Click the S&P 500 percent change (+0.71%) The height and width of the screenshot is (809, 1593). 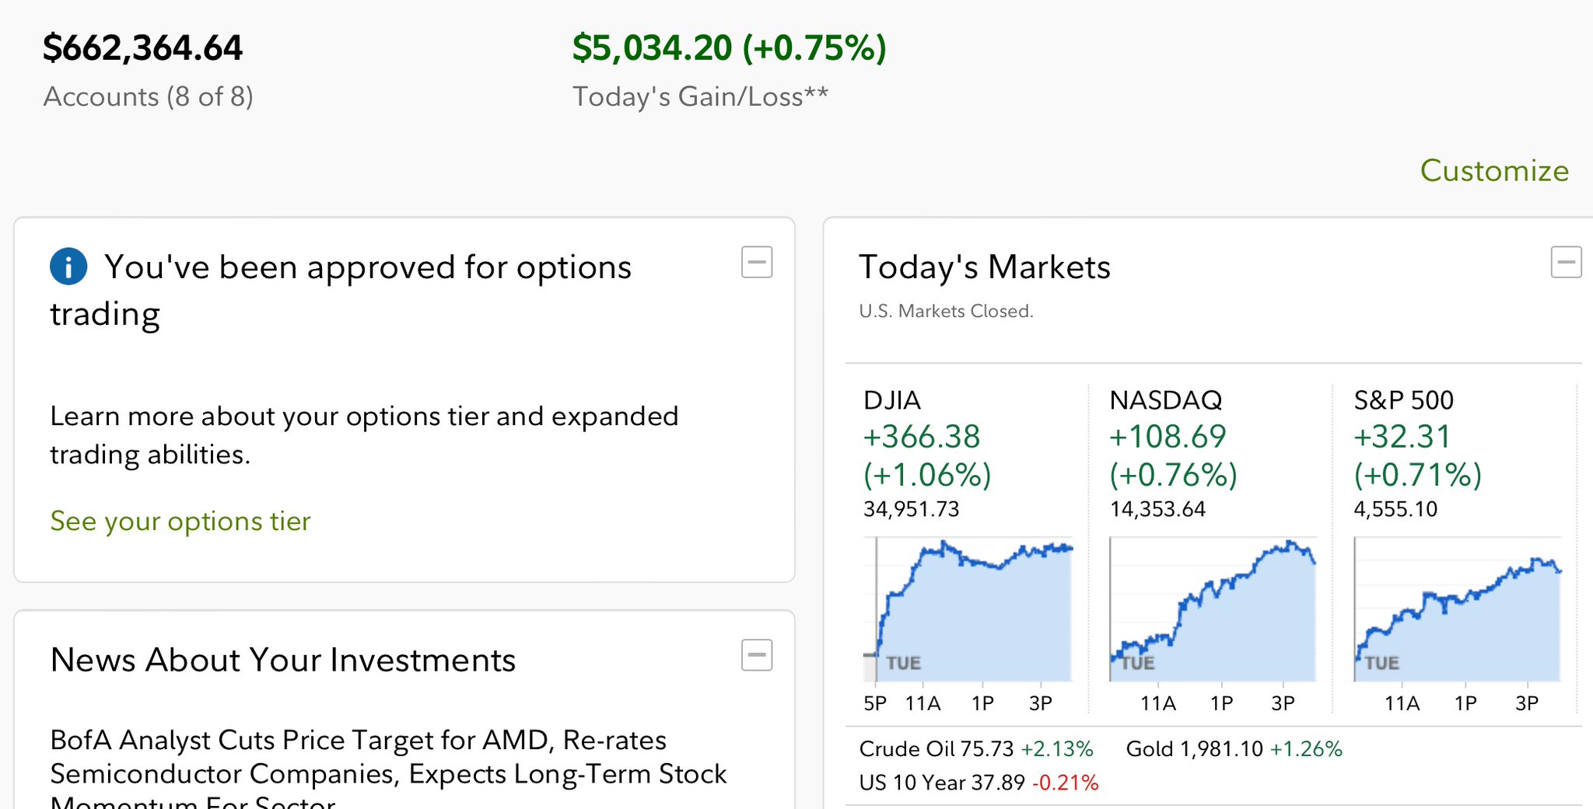click(1418, 475)
